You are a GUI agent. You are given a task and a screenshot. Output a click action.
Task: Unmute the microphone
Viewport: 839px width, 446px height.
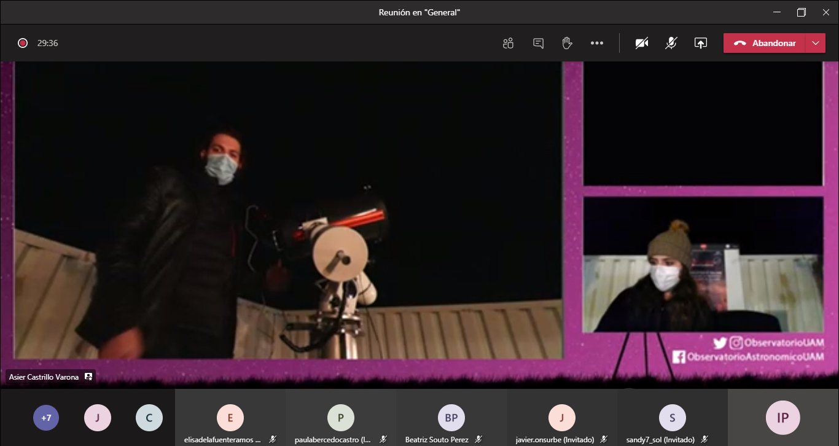pyautogui.click(x=671, y=43)
